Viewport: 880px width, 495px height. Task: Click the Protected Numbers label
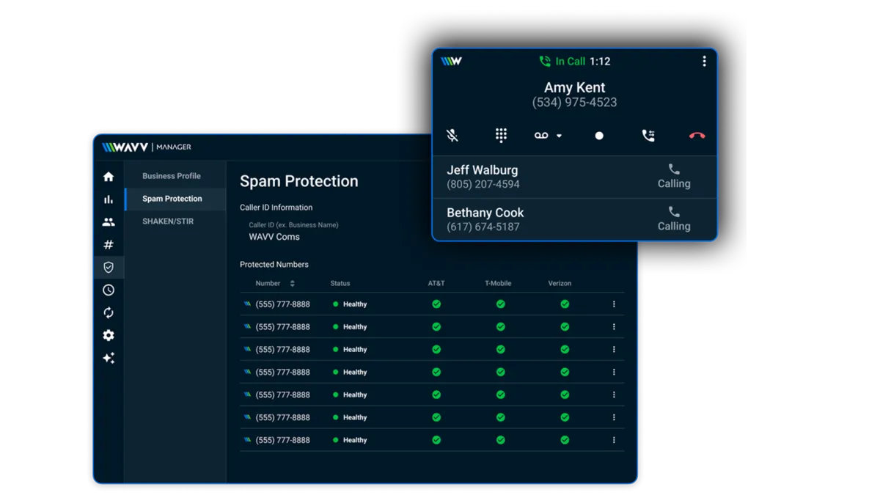pyautogui.click(x=274, y=264)
